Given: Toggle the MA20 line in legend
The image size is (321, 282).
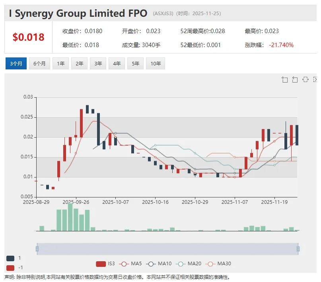Looking at the screenshot, I should tap(189, 264).
